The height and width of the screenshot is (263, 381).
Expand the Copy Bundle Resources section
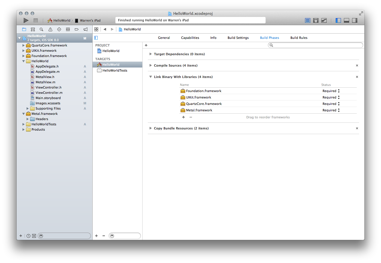[150, 128]
